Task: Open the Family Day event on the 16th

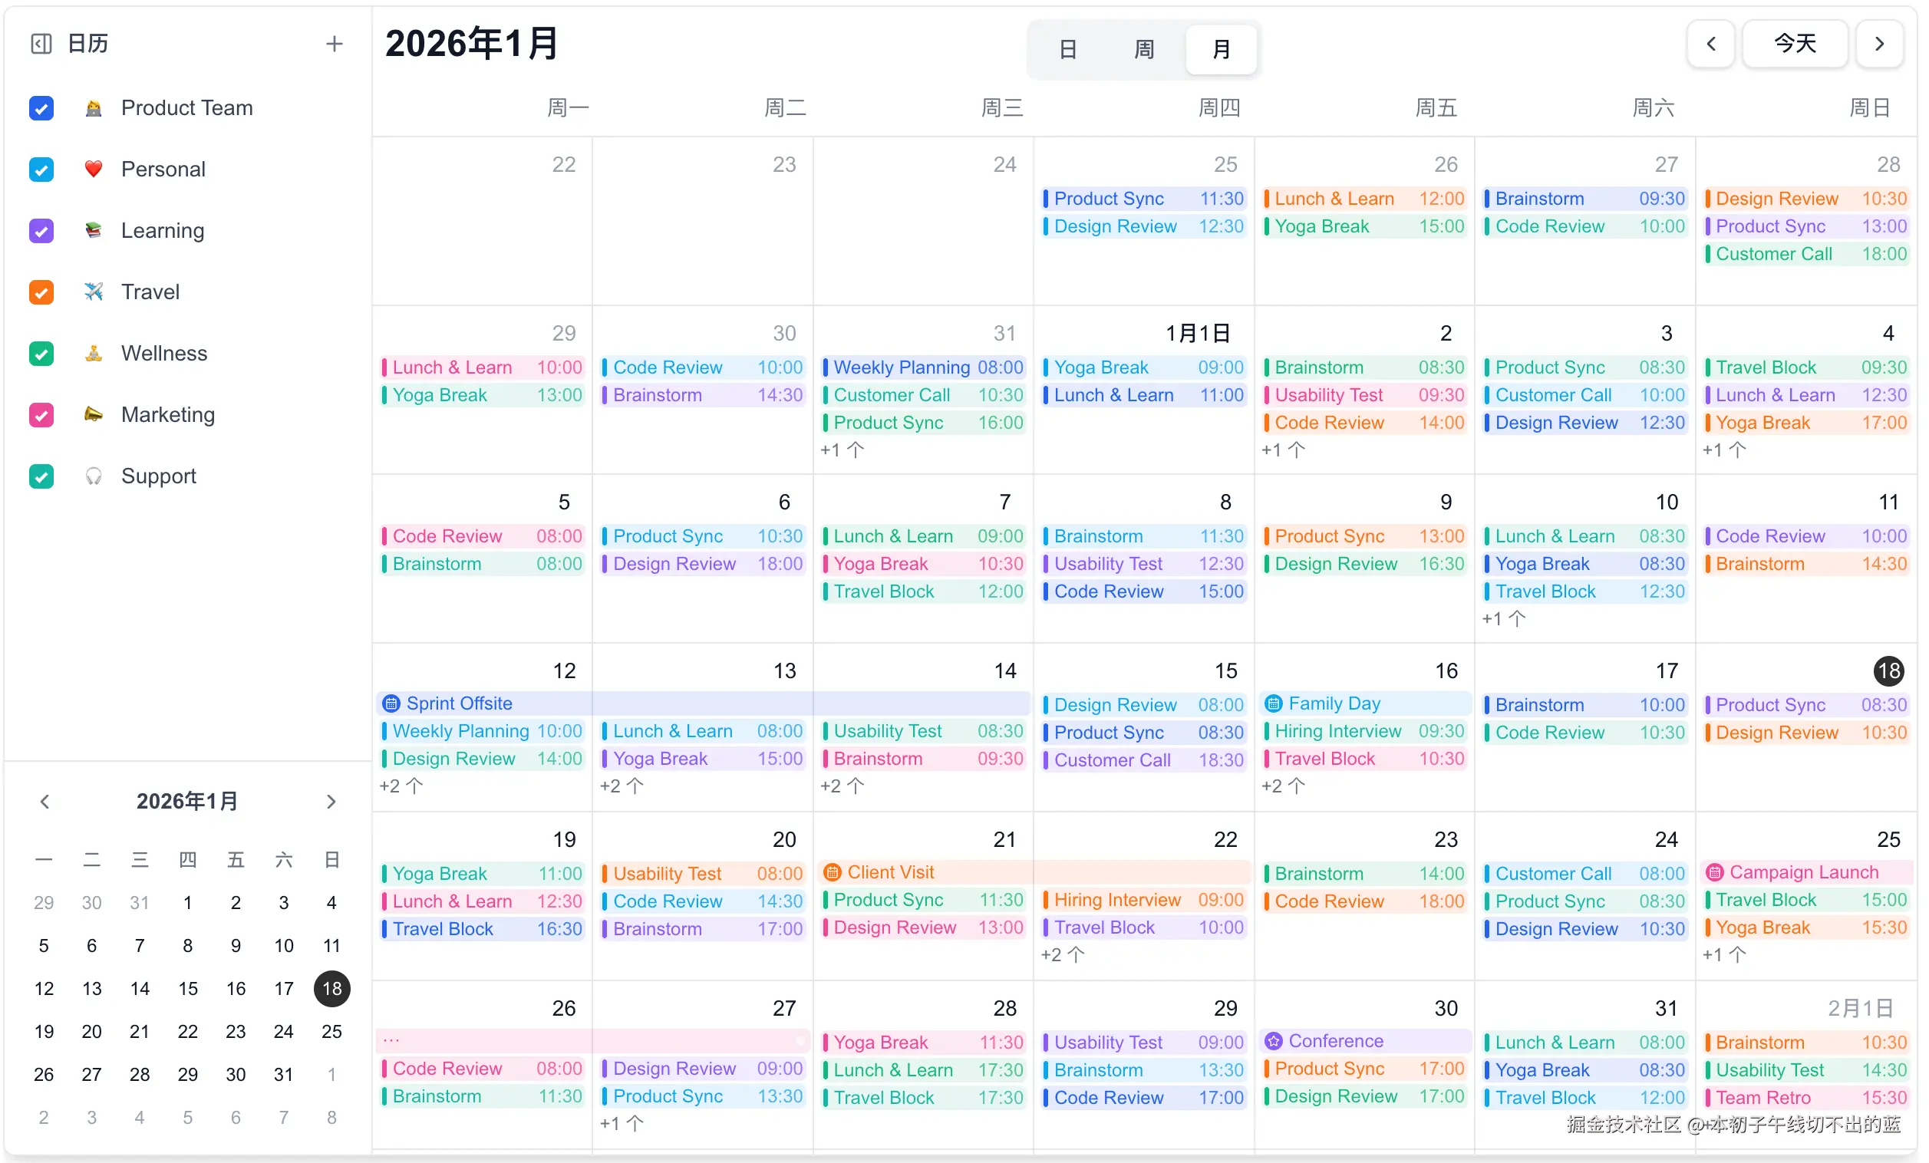Action: pyautogui.click(x=1334, y=703)
